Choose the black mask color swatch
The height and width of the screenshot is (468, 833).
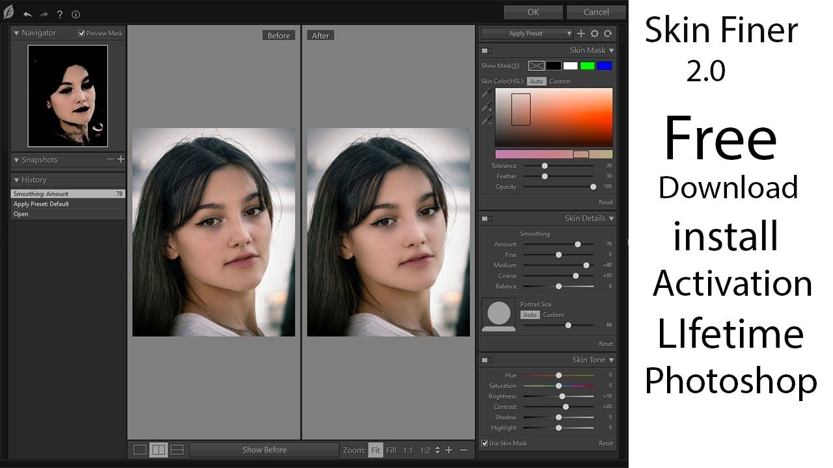[x=553, y=66]
